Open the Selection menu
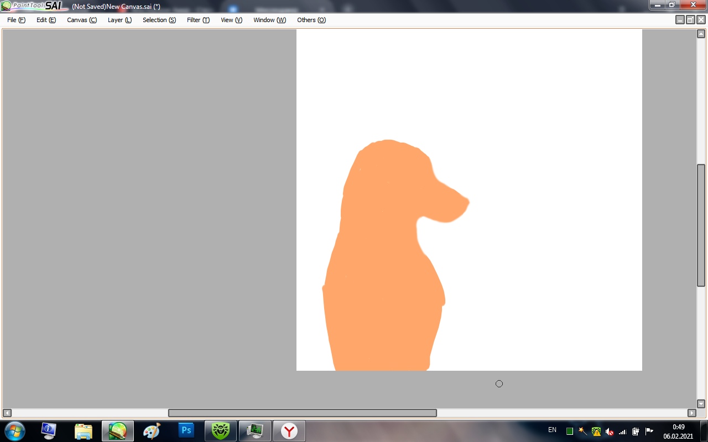Image resolution: width=708 pixels, height=442 pixels. 159,20
